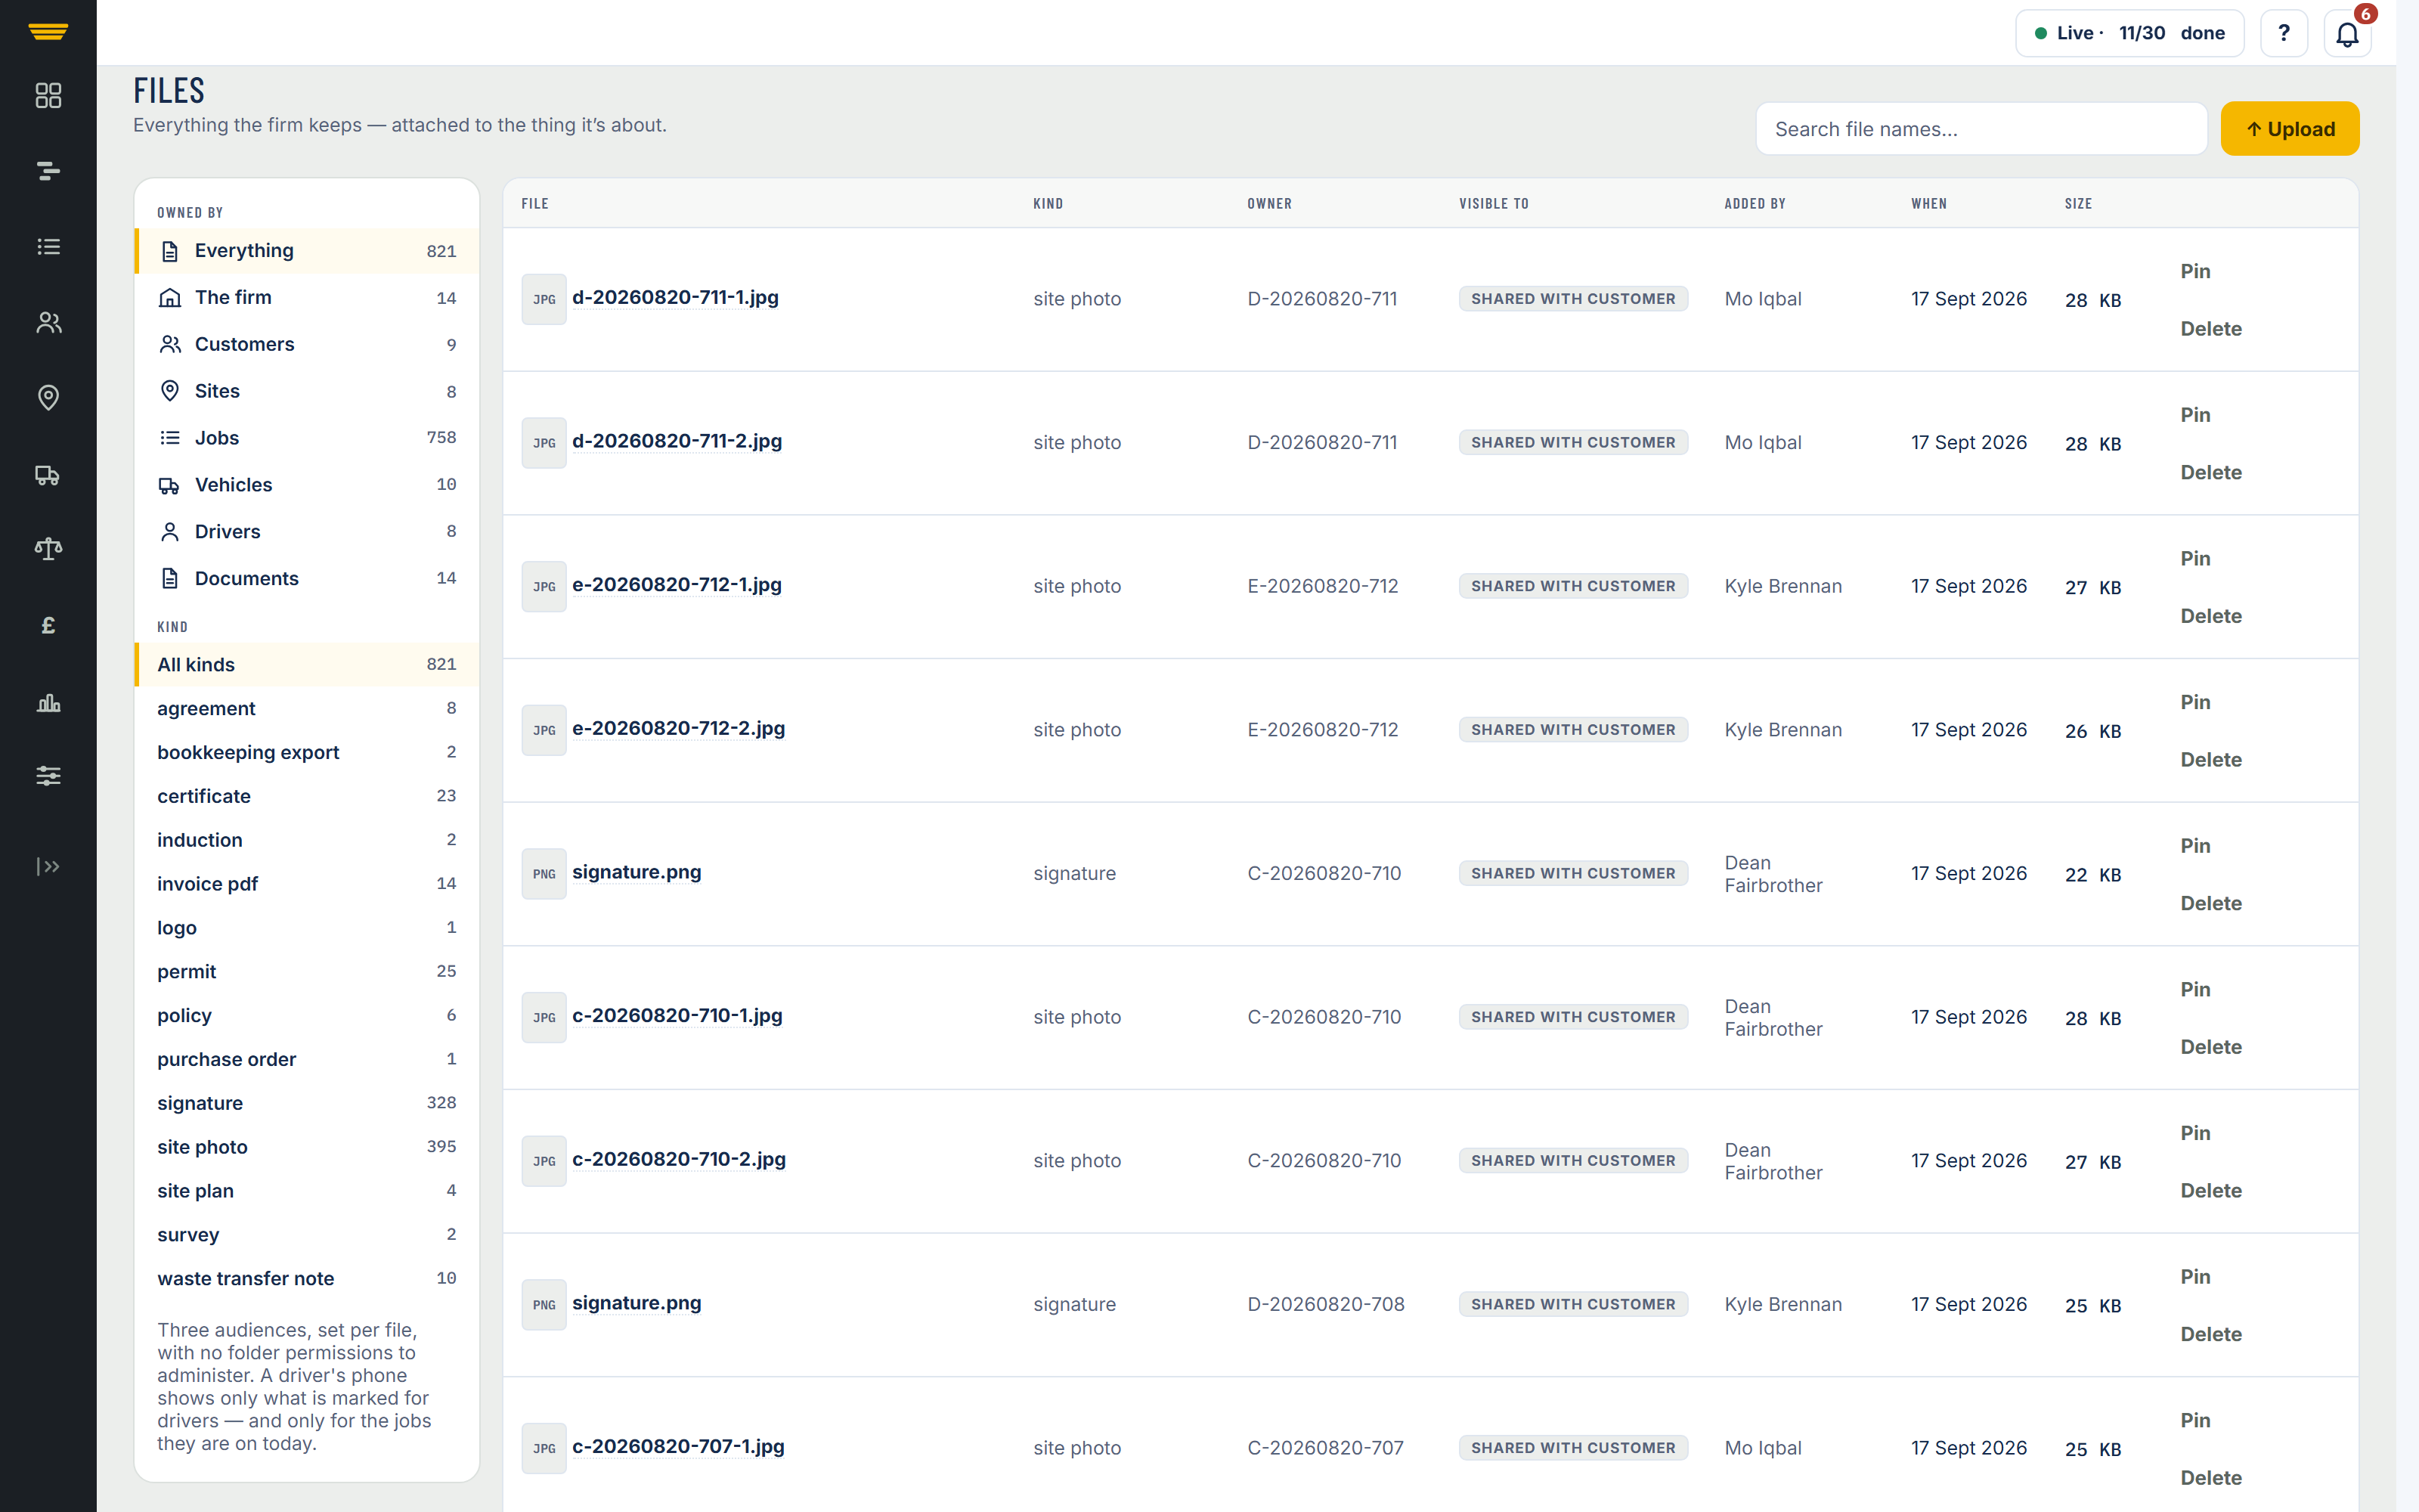Click the yellow Upload button

(2290, 129)
